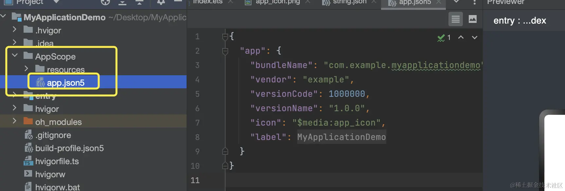Open app.json5 in the project tree
Viewport: 565px width, 191px height.
[x=66, y=83]
